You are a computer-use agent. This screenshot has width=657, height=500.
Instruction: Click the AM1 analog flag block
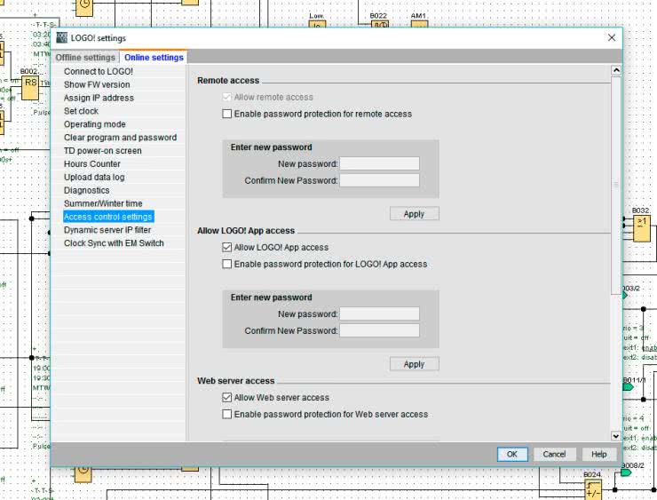(418, 26)
